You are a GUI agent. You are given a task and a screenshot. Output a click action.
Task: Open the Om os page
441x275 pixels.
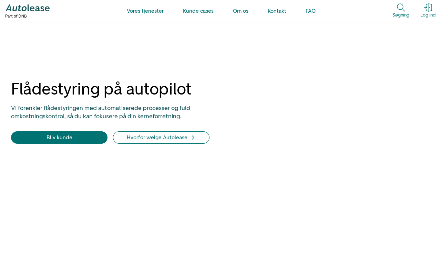(x=240, y=11)
